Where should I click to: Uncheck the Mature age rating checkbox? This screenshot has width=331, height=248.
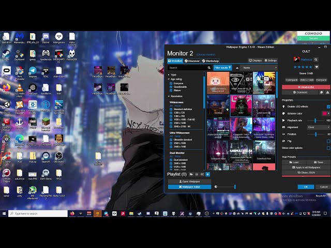171,90
